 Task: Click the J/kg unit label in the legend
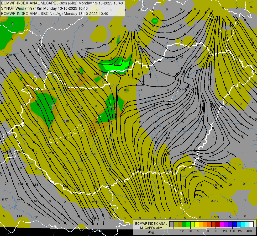tap(151, 232)
